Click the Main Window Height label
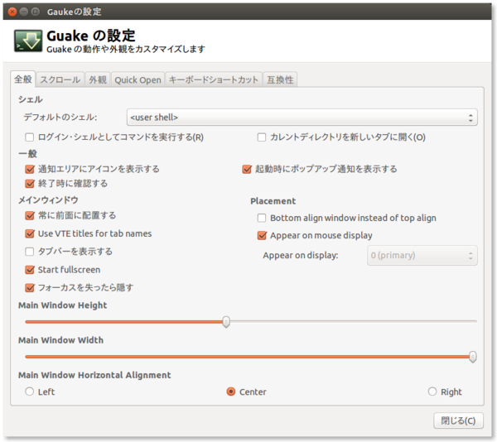Image resolution: width=497 pixels, height=442 pixels. pyautogui.click(x=62, y=305)
